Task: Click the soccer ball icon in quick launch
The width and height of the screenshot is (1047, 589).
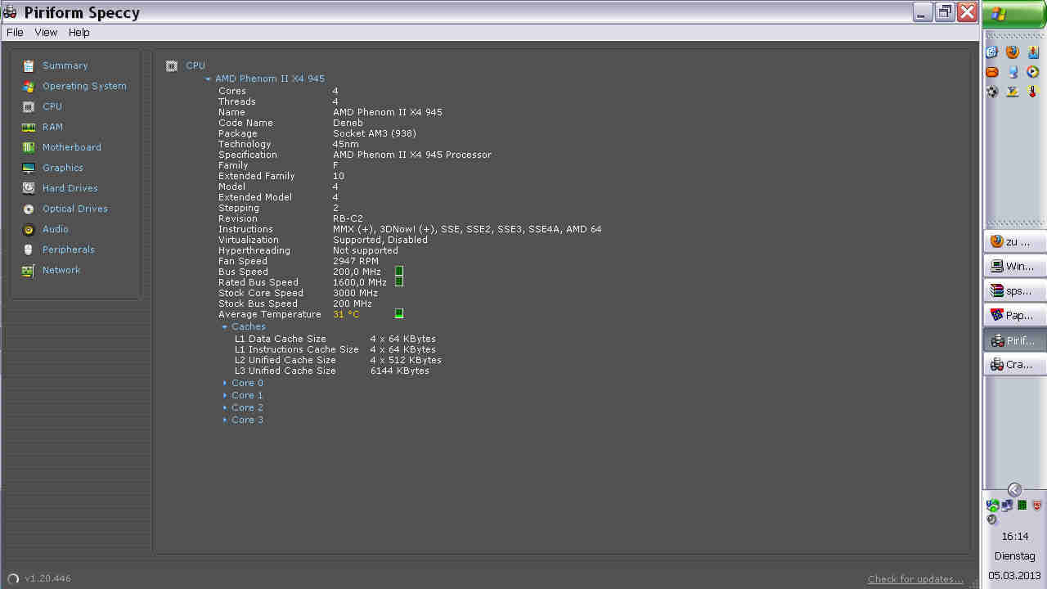Action: coord(992,92)
